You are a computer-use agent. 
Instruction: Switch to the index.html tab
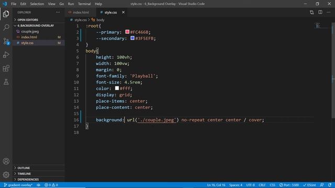pyautogui.click(x=81, y=13)
